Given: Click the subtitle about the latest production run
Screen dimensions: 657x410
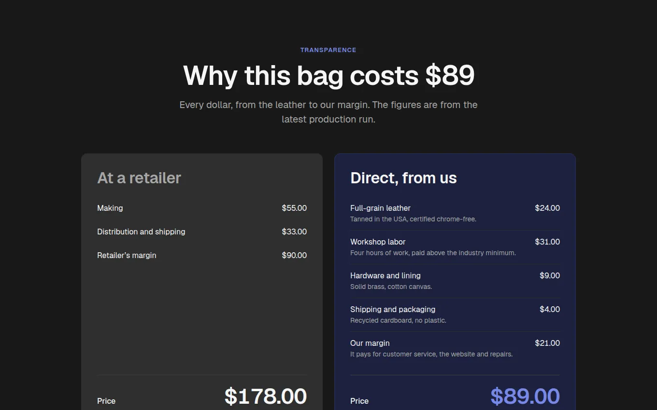Looking at the screenshot, I should pyautogui.click(x=328, y=112).
